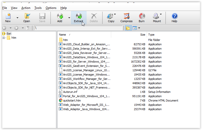Click the Extract toolbar icon
The width and height of the screenshot is (202, 130).
pyautogui.click(x=79, y=16)
